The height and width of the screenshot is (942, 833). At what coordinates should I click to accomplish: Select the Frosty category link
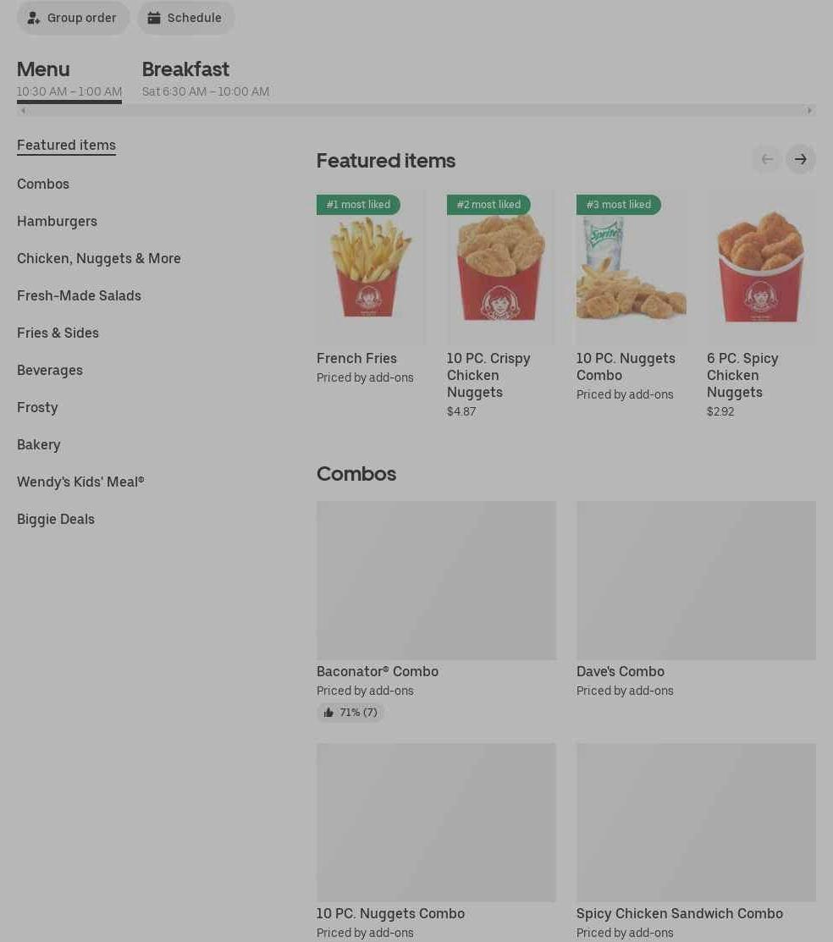tap(37, 407)
